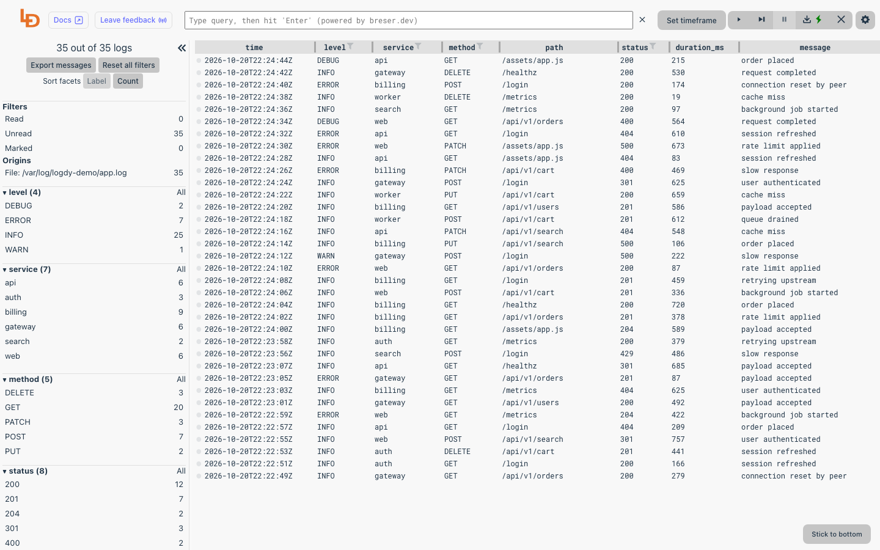Click the time column header
The width and height of the screenshot is (880, 550).
click(254, 48)
